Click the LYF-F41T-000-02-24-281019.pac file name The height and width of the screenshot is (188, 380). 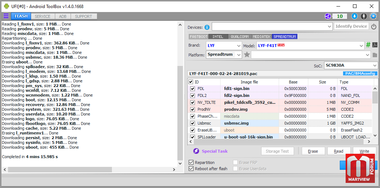[223, 73]
